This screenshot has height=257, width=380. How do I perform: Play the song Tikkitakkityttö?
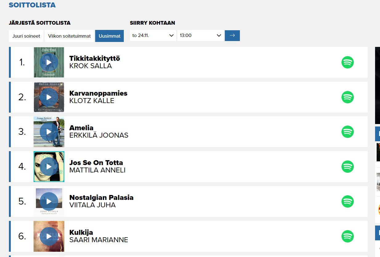(x=49, y=62)
